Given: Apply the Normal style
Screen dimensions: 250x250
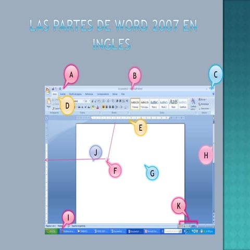Looking at the screenshot, I should (x=135, y=104).
